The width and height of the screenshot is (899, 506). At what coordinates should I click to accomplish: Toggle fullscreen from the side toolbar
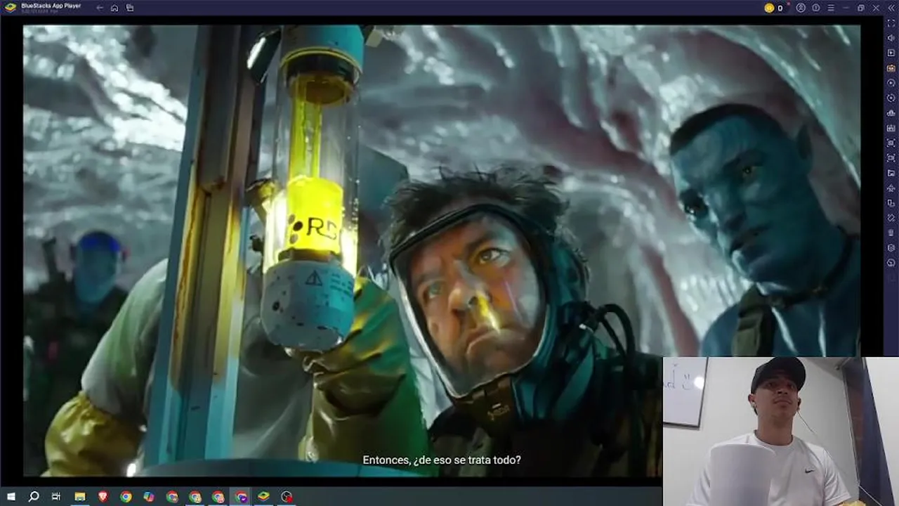(891, 23)
